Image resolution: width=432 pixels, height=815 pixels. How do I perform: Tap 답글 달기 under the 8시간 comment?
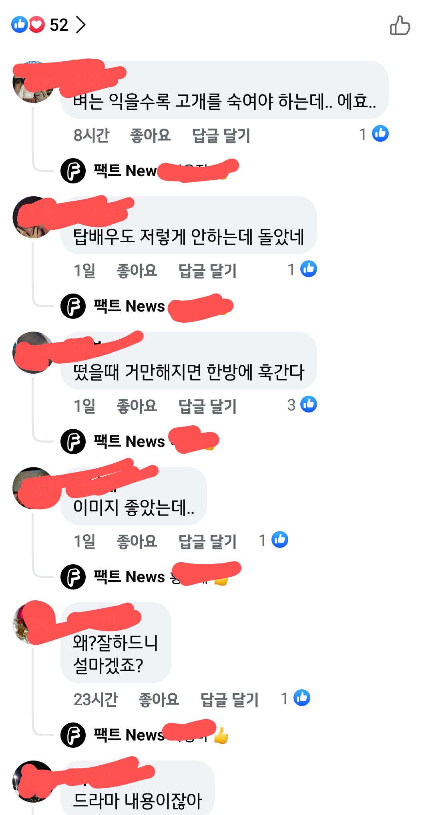click(x=221, y=135)
